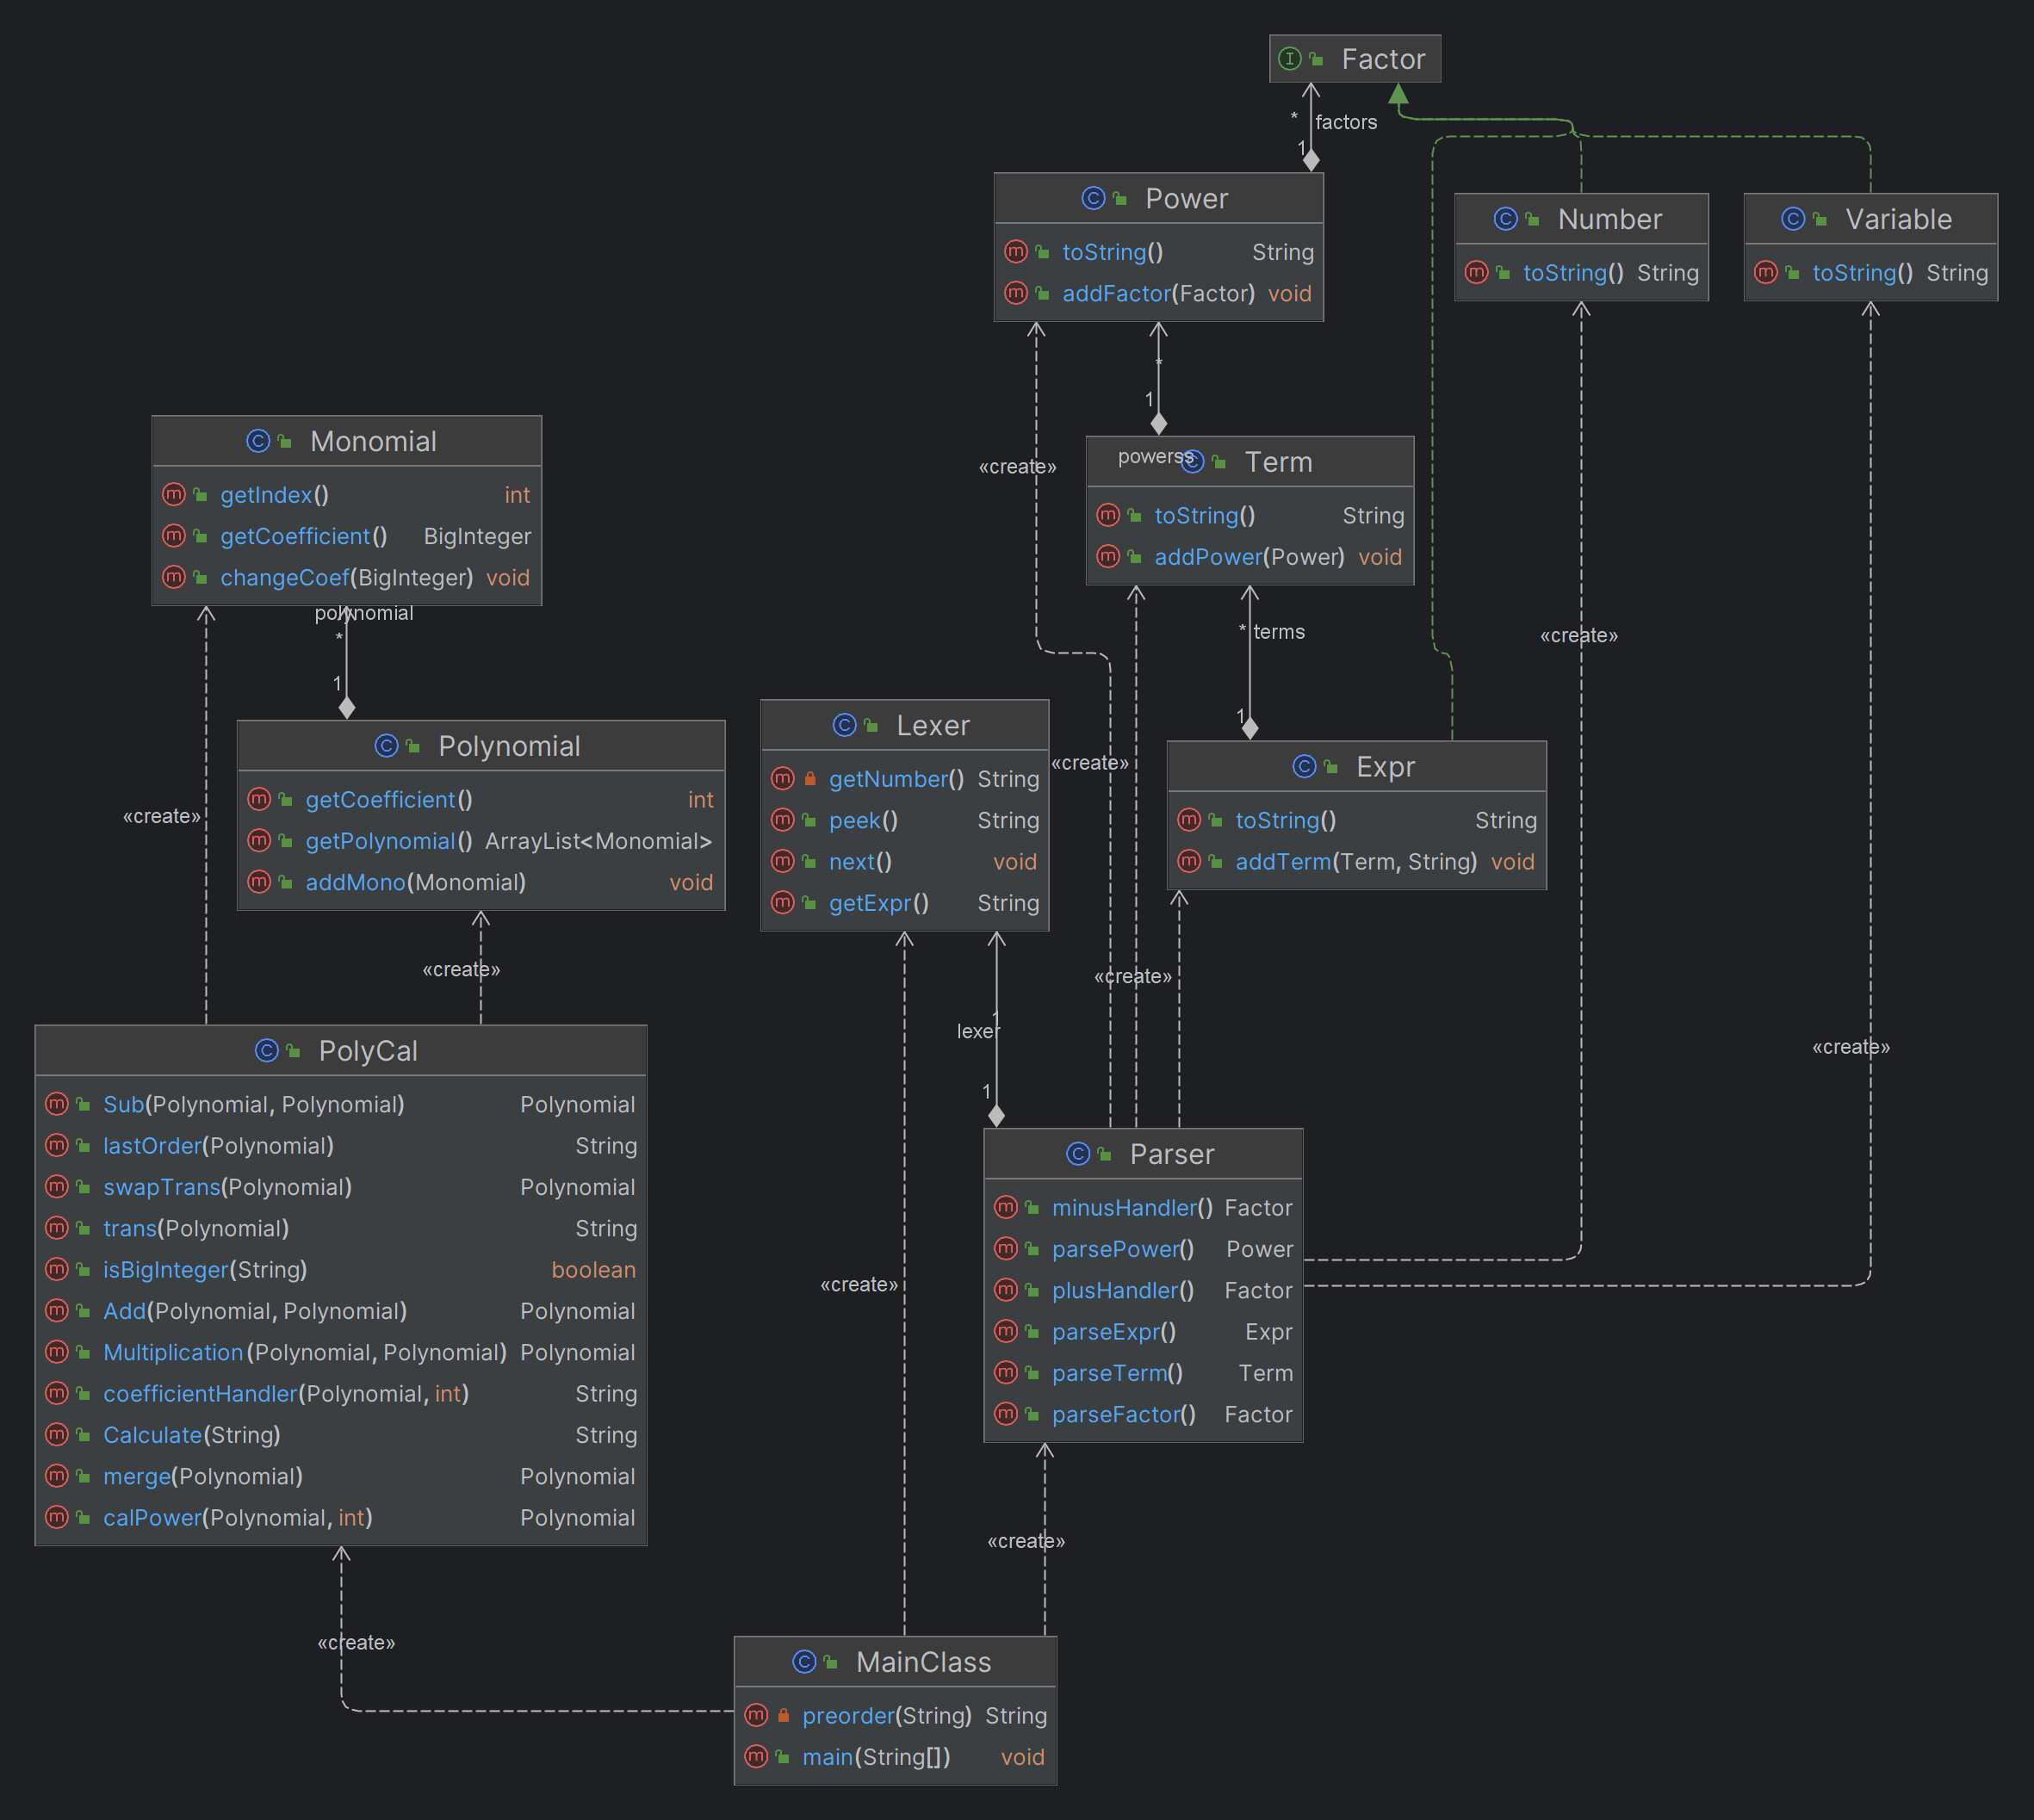Screen dimensions: 2034x1820
Task: Click the method icon beside addMono(Monomial)
Action: (258, 881)
